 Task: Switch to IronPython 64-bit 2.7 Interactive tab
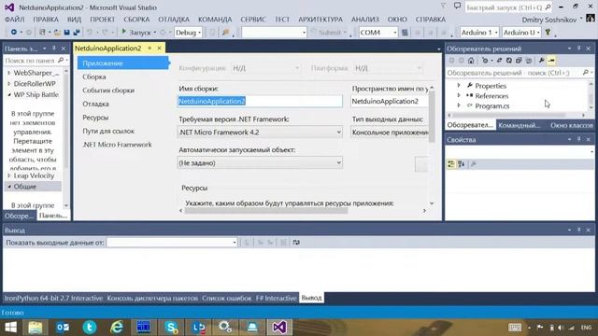pyautogui.click(x=53, y=298)
